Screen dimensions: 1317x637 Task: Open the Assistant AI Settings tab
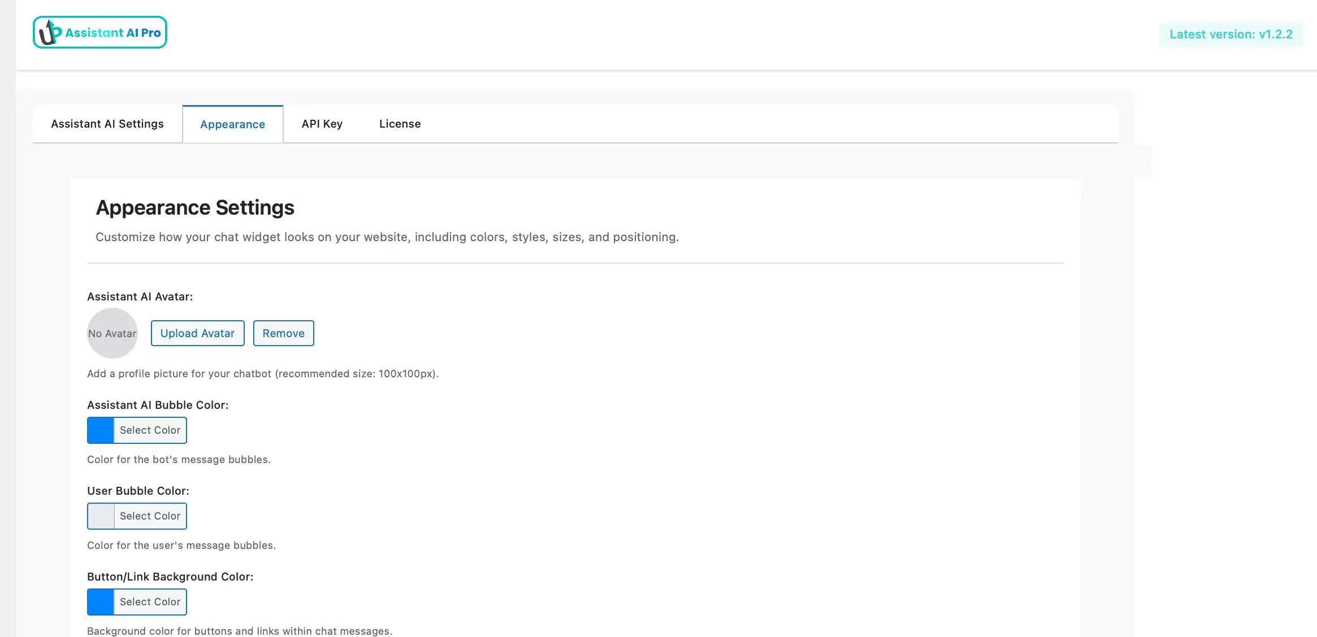(x=107, y=124)
